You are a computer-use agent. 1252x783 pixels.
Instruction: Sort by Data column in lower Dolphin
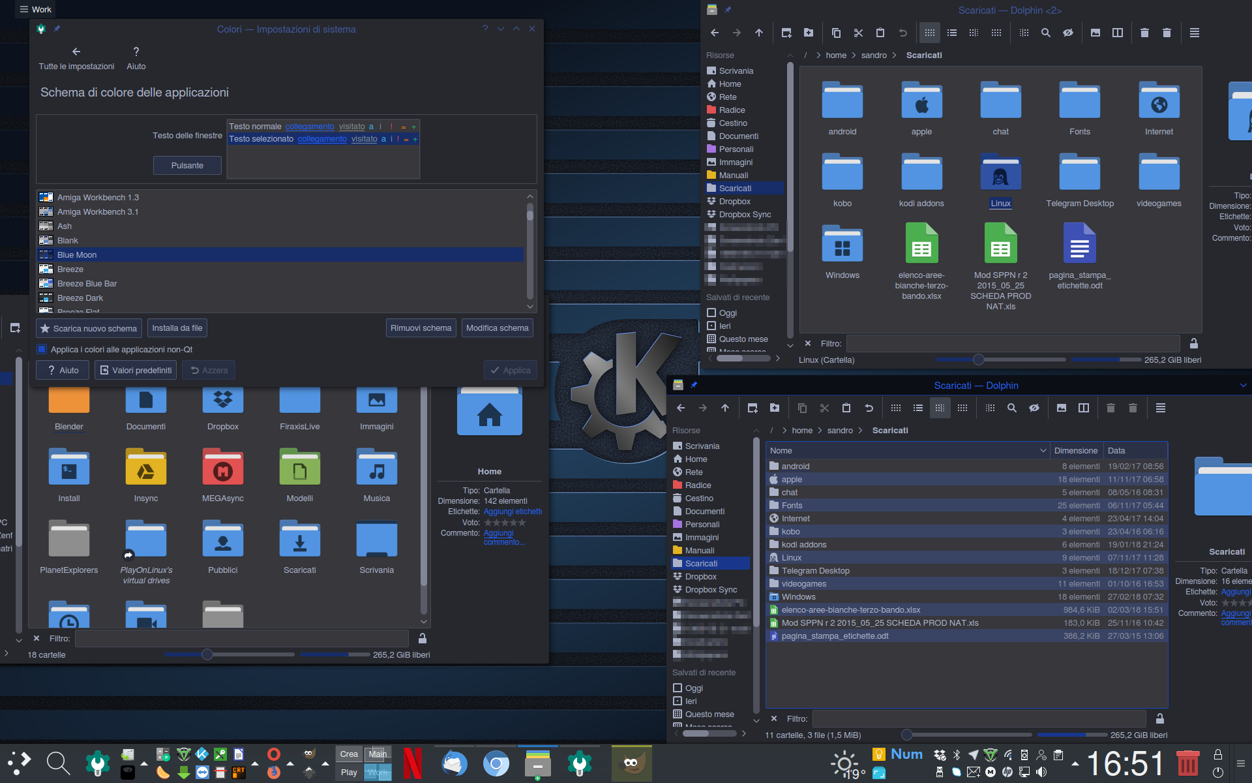(x=1135, y=451)
